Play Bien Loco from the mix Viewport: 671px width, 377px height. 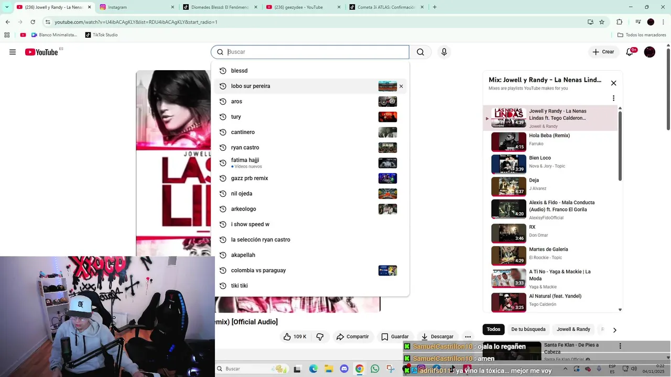click(550, 164)
